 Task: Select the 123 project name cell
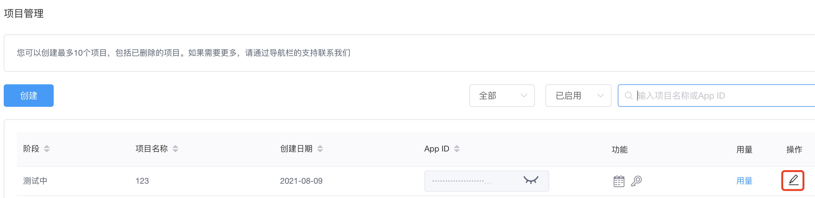click(142, 181)
